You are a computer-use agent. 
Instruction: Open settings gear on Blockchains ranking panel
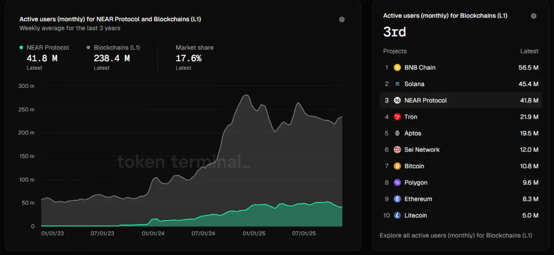[x=533, y=16]
